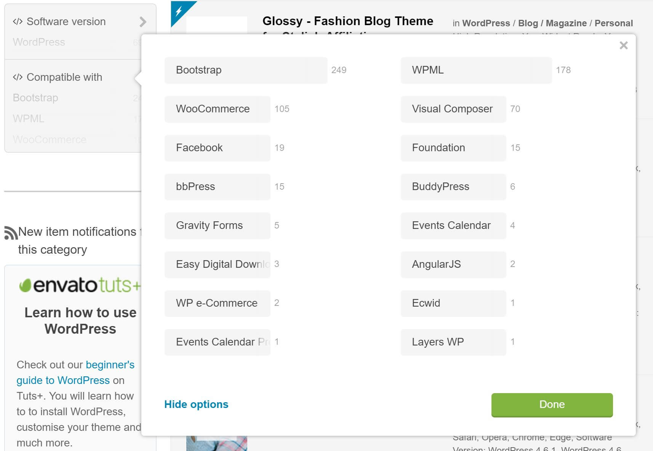
Task: Click the WooCommerce count 105
Action: (282, 109)
